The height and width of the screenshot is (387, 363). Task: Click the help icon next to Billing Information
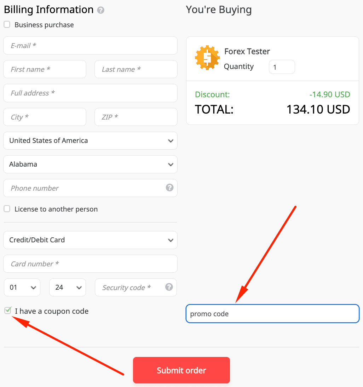click(x=101, y=10)
